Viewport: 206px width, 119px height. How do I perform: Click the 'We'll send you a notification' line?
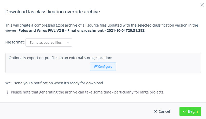(54, 83)
